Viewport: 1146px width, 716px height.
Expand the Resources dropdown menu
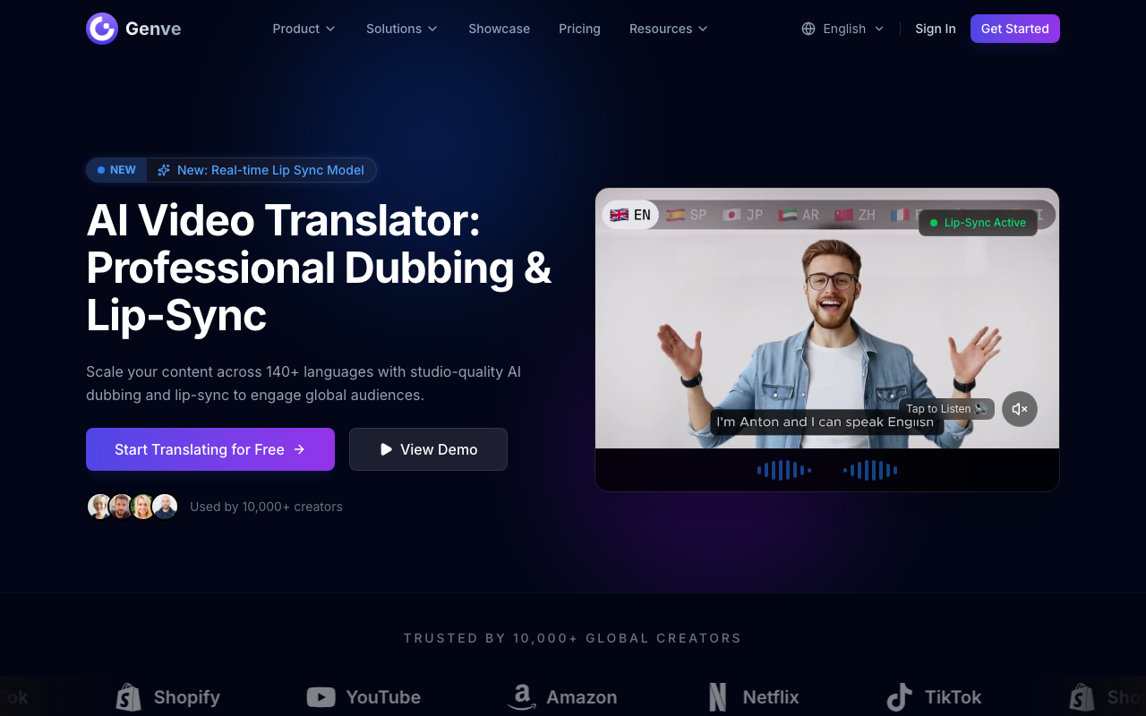point(668,29)
